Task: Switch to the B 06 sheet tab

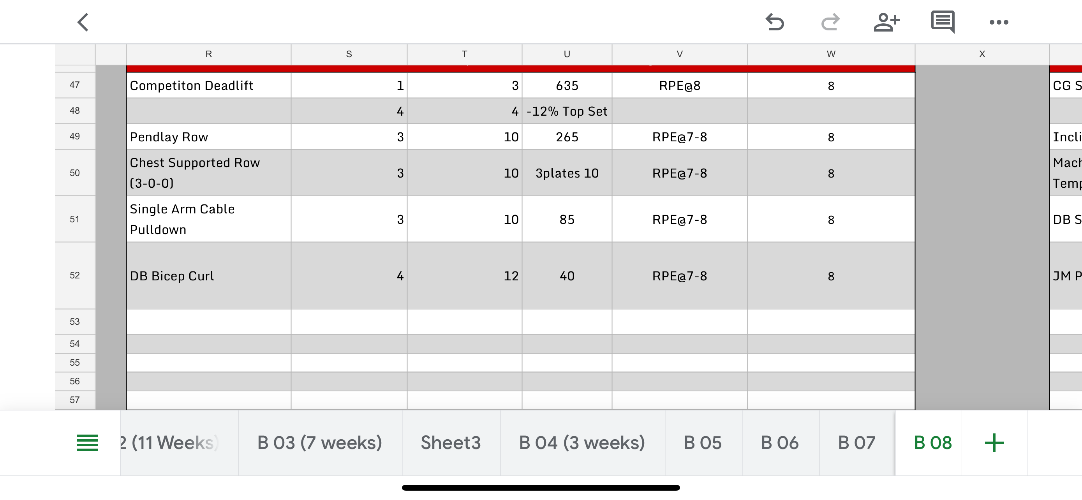Action: tap(780, 443)
